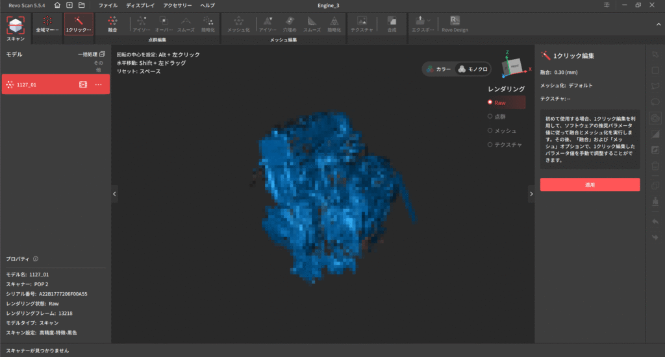Open the ファイル menu
The width and height of the screenshot is (665, 357).
pyautogui.click(x=108, y=5)
